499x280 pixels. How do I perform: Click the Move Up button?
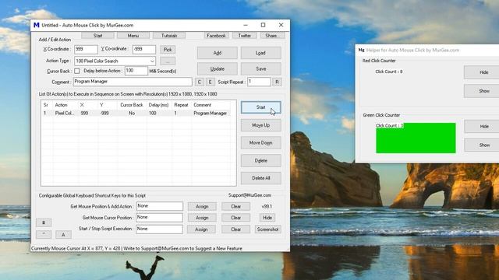click(x=261, y=125)
